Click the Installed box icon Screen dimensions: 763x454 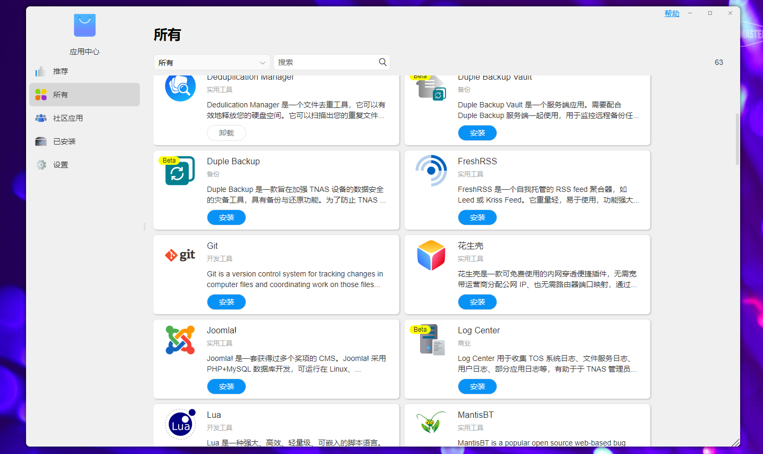coord(41,141)
